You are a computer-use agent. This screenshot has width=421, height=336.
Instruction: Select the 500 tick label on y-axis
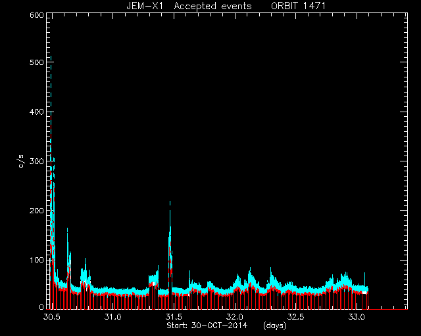tap(37, 62)
